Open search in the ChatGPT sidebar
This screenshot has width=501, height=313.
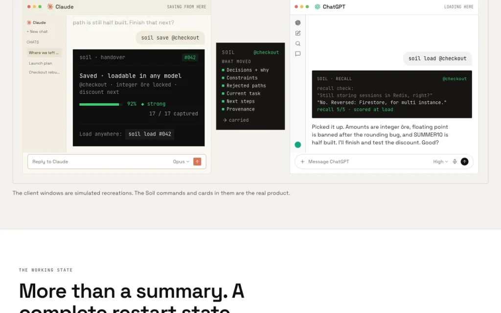[298, 44]
